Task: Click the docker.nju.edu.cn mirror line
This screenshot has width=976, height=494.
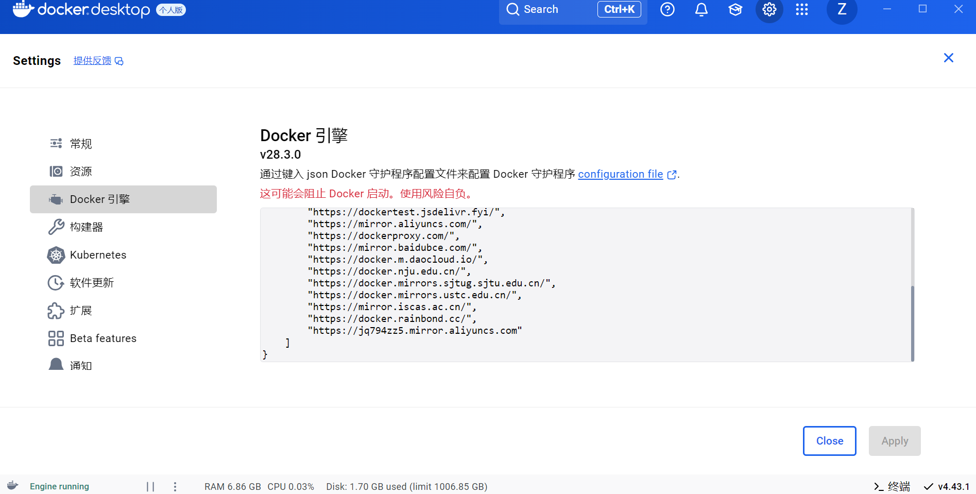Action: [x=389, y=271]
